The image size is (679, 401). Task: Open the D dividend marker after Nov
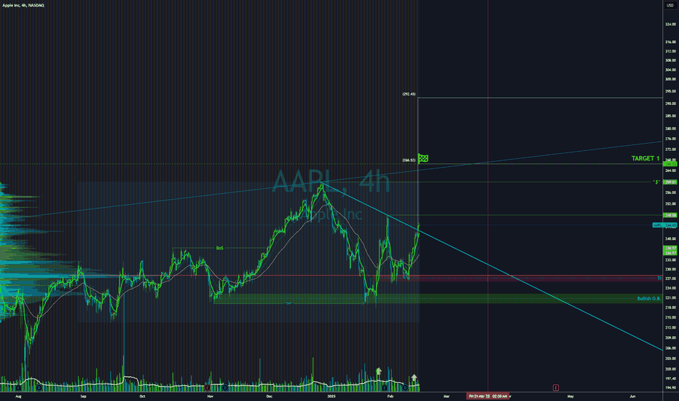225,388
